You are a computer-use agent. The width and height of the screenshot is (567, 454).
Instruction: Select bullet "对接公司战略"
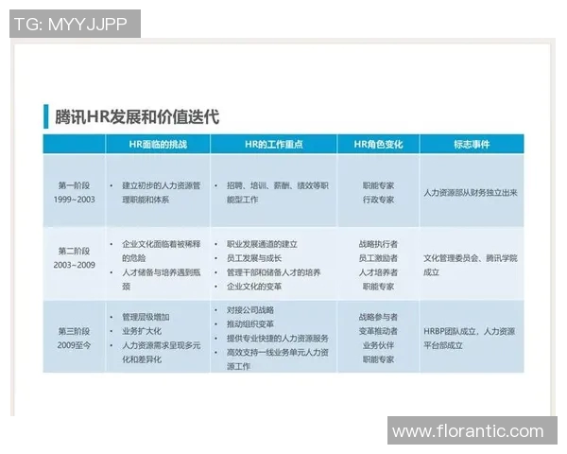click(249, 310)
